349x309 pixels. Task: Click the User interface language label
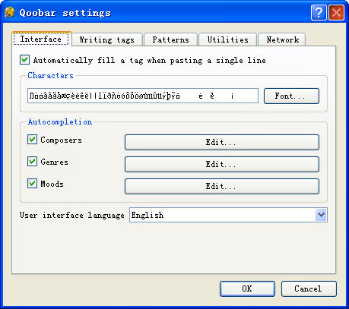(72, 216)
